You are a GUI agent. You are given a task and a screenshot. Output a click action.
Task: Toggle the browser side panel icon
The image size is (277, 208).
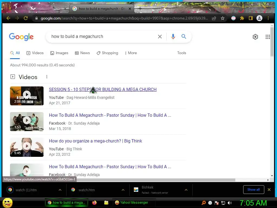click(251, 18)
